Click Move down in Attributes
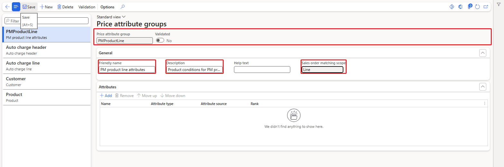504x167 pixels. coord(173,96)
